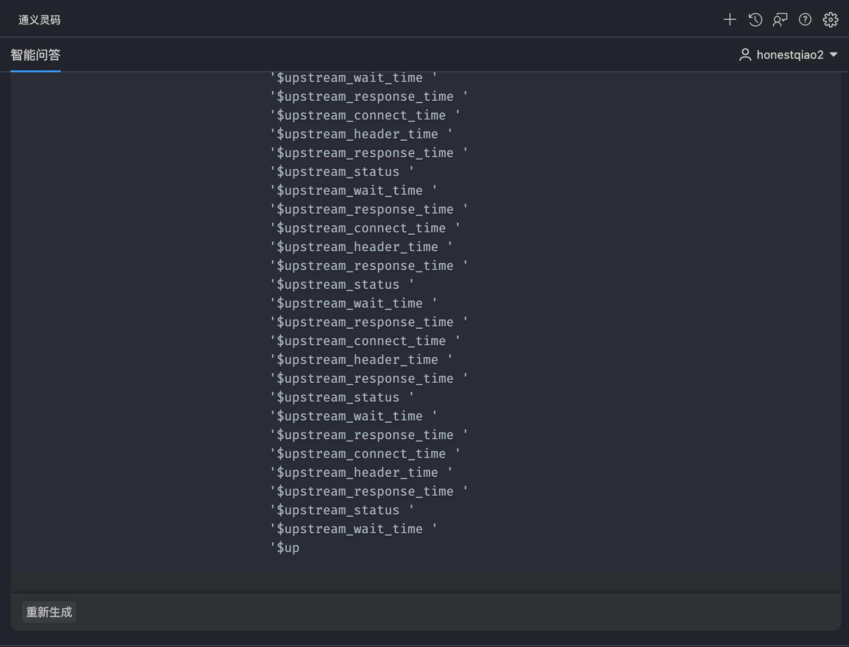849x647 pixels.
Task: Click the last '$up truncated line
Action: pyautogui.click(x=285, y=548)
